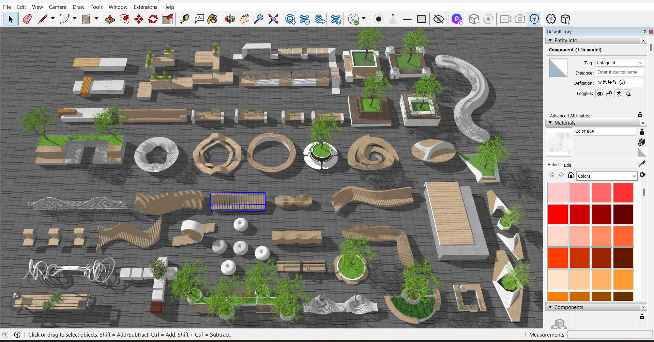Choose the Move tool

point(139,19)
